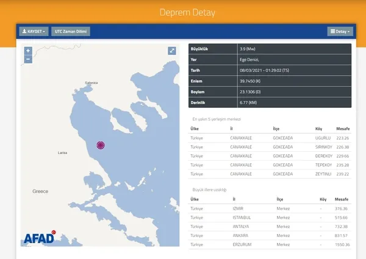Zoom in on the map

pyautogui.click(x=28, y=51)
